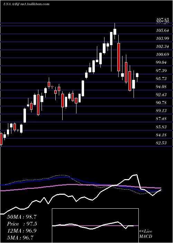
Task: Click the 'Price : 97.5' readout
Action: tap(22, 224)
